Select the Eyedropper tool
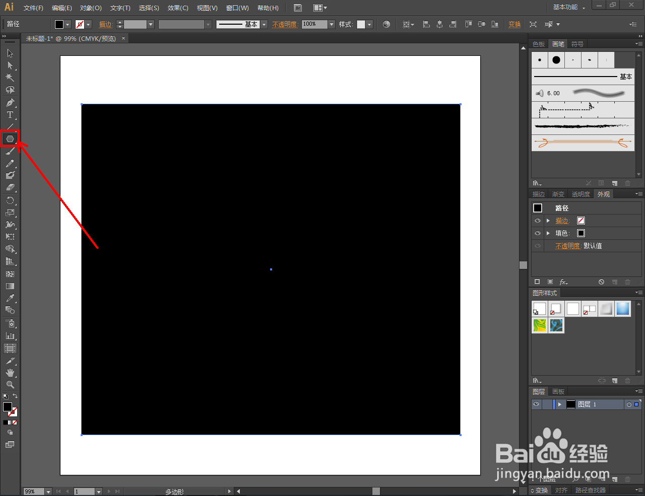This screenshot has width=645, height=496. (x=10, y=298)
